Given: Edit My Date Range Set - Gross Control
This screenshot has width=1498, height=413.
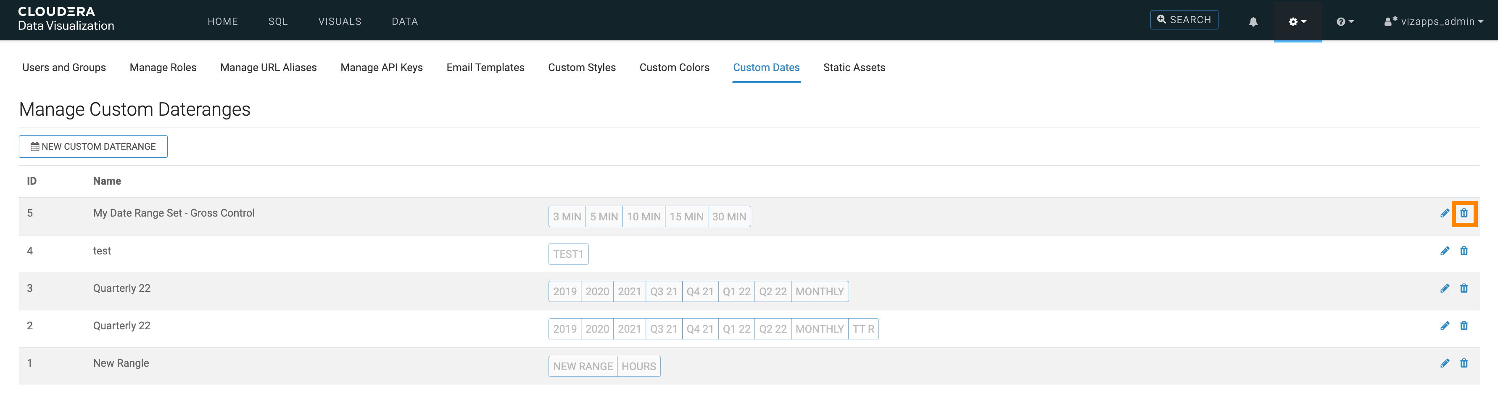Looking at the screenshot, I should point(1445,214).
